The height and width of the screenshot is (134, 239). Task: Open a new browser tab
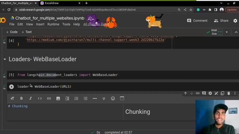[x=86, y=3]
